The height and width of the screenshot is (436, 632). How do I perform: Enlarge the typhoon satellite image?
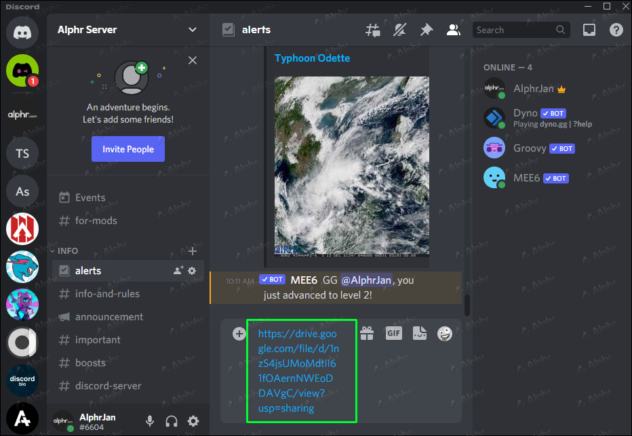(x=351, y=165)
